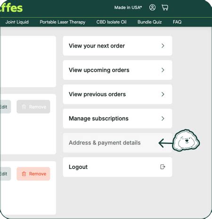Image resolution: width=212 pixels, height=219 pixels.
Task: Click the Made in USA link
Action: click(x=128, y=8)
